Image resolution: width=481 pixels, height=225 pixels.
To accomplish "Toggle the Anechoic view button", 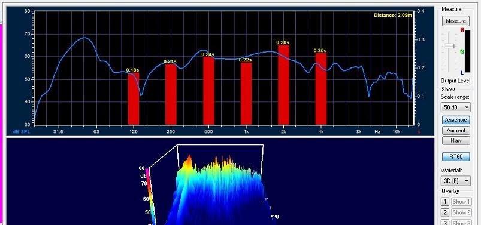I will coord(456,120).
